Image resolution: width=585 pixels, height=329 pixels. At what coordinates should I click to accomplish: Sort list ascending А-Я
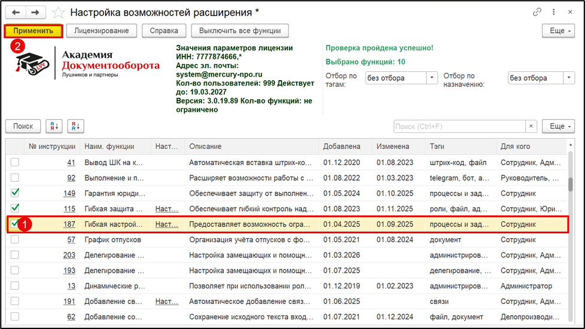point(54,126)
